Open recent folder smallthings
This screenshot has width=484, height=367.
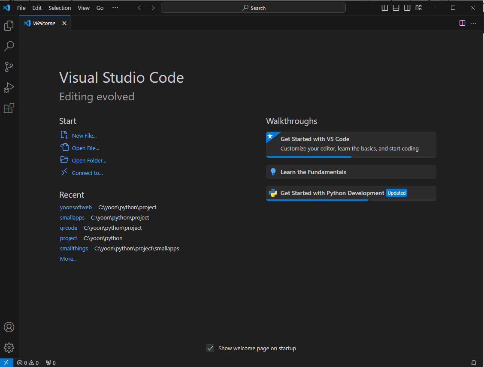pyautogui.click(x=74, y=248)
